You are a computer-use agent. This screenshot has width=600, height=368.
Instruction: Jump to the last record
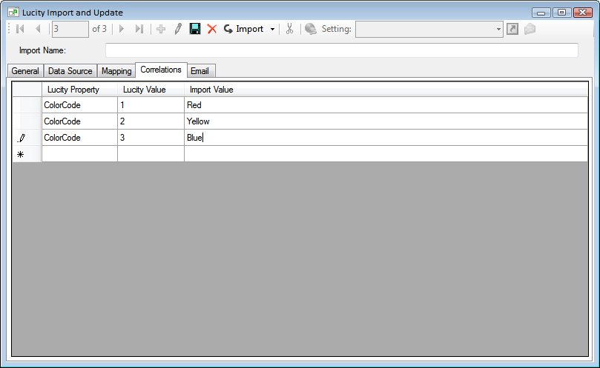139,29
